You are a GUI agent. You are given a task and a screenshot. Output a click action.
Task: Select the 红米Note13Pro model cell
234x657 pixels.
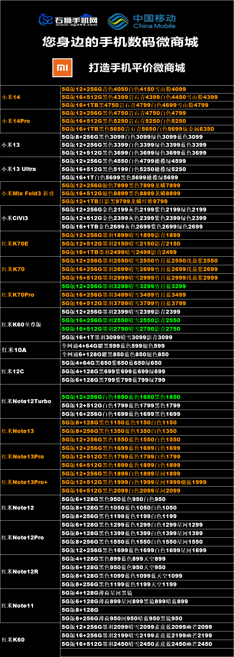point(30,457)
